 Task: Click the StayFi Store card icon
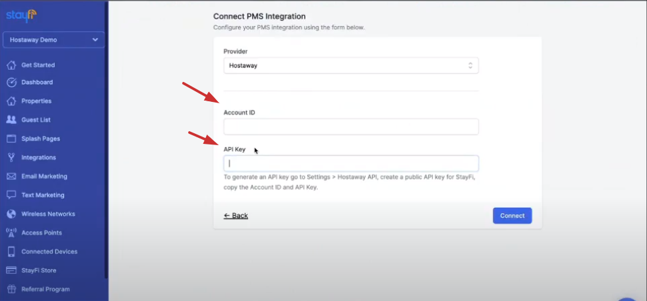(11, 270)
